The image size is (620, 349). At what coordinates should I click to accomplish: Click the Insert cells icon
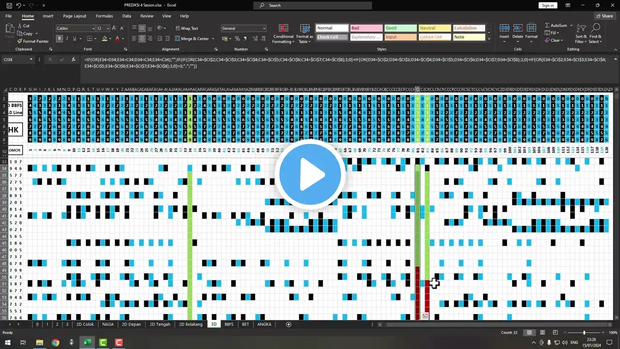504,28
